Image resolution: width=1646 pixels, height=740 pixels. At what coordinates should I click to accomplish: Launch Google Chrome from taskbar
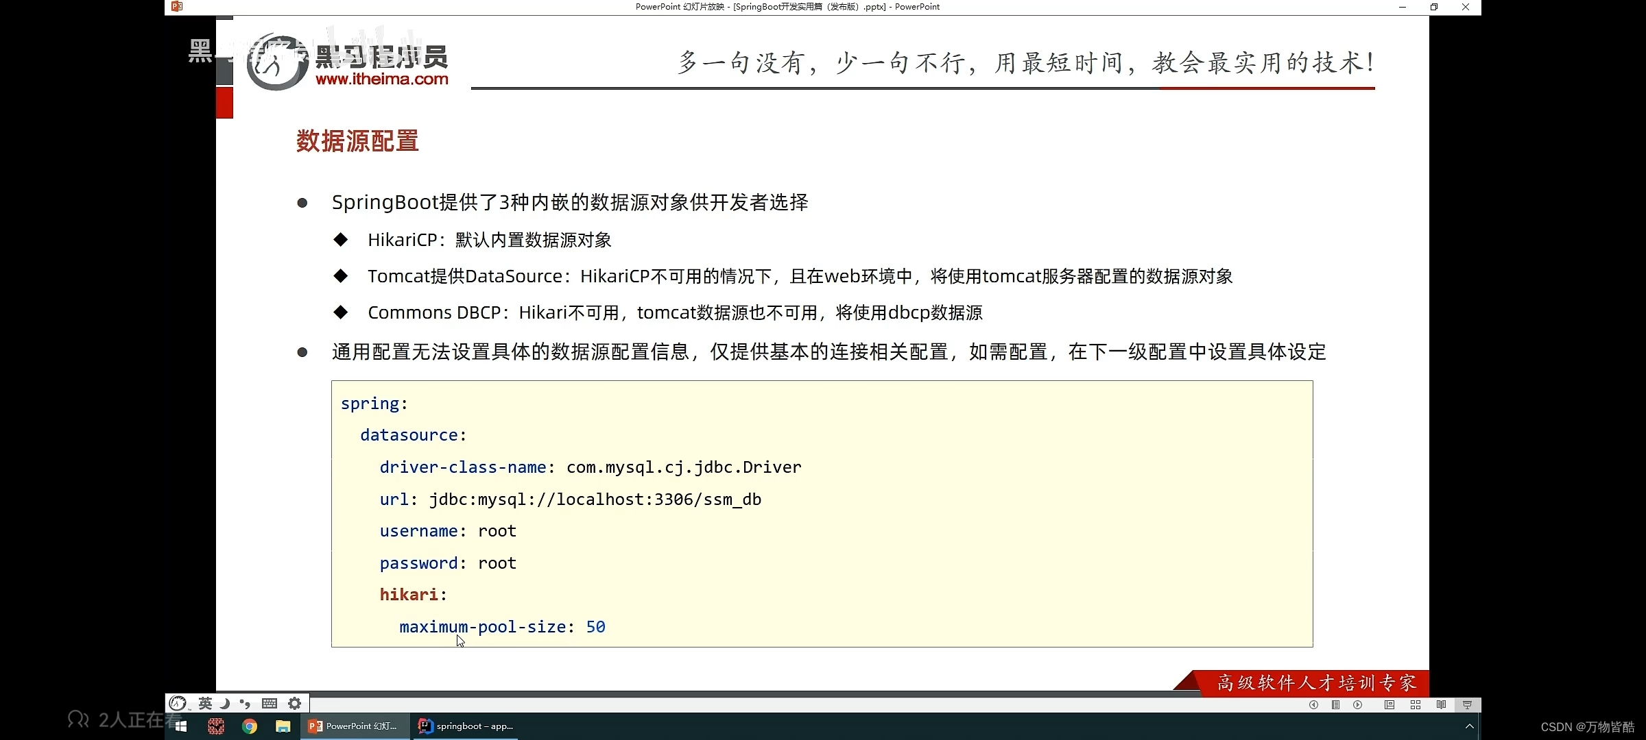click(x=250, y=726)
